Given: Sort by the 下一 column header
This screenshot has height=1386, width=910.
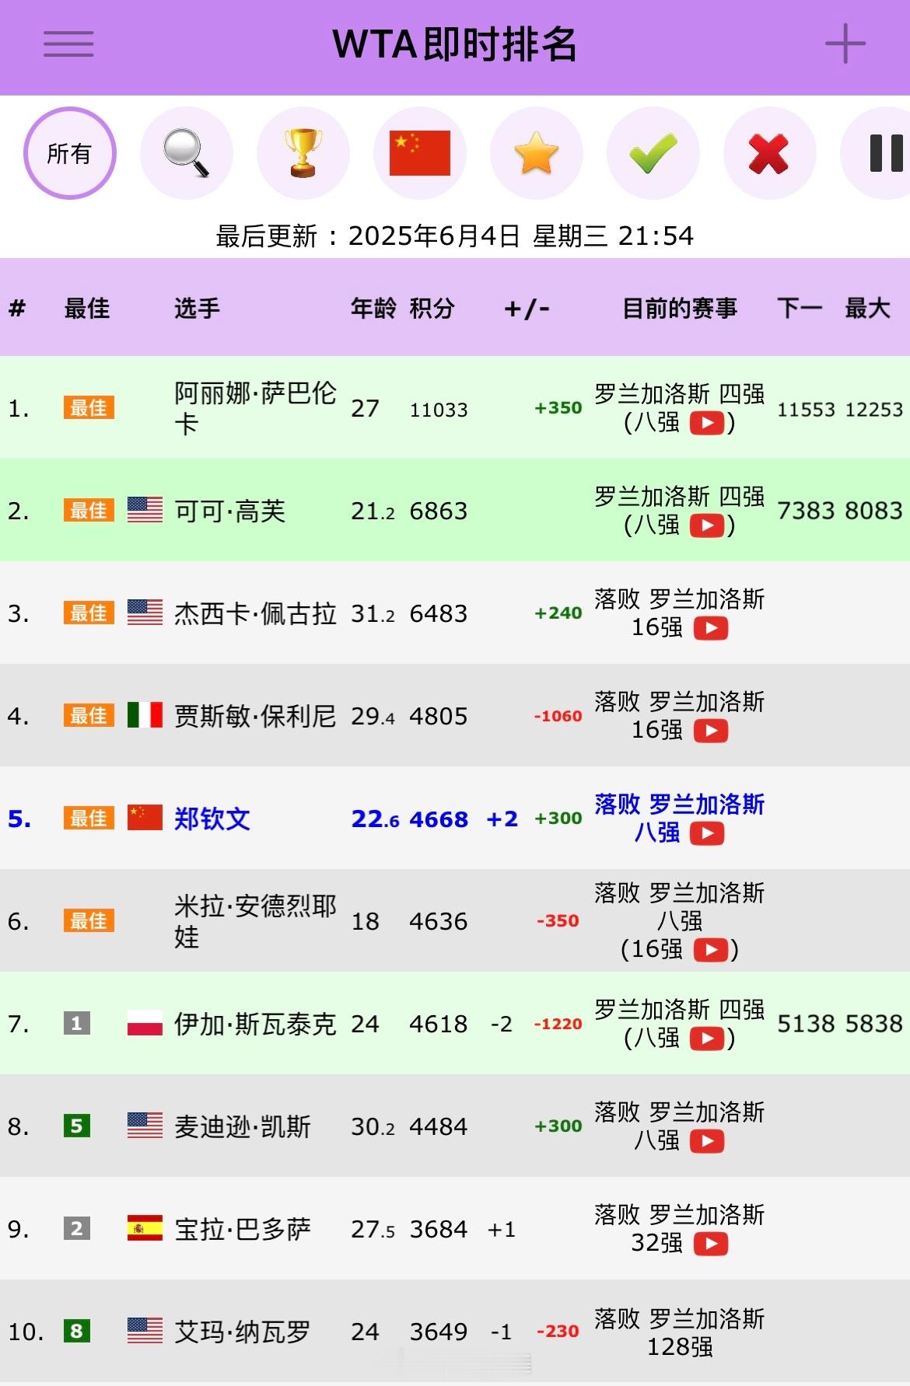Looking at the screenshot, I should 800,309.
